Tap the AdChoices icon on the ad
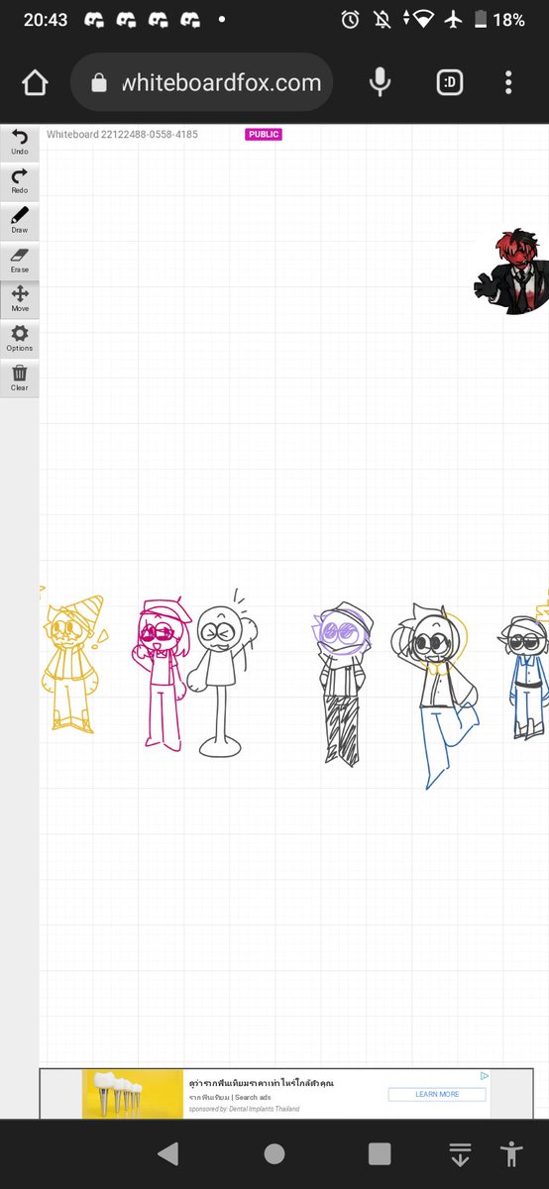549x1189 pixels. pos(485,1076)
